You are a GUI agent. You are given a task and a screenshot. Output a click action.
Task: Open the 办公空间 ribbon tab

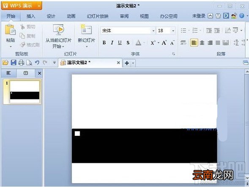(x=169, y=16)
